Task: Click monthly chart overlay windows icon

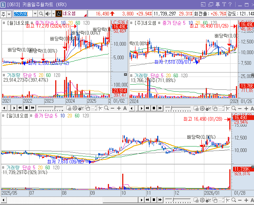Action: pos(88,108)
